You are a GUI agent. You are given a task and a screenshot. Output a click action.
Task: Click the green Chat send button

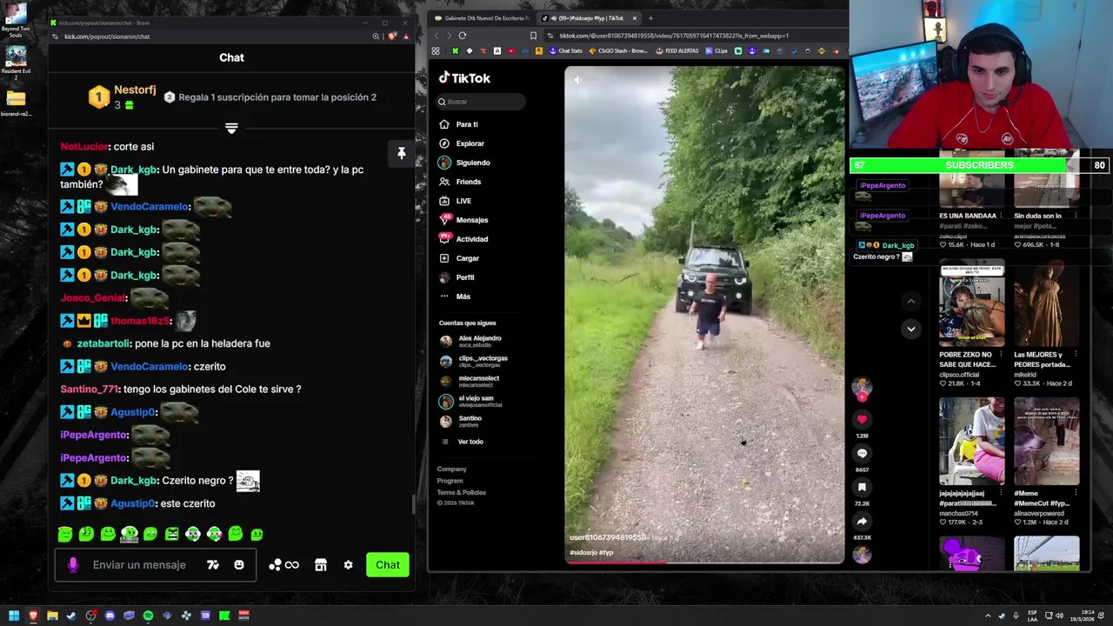tap(388, 565)
